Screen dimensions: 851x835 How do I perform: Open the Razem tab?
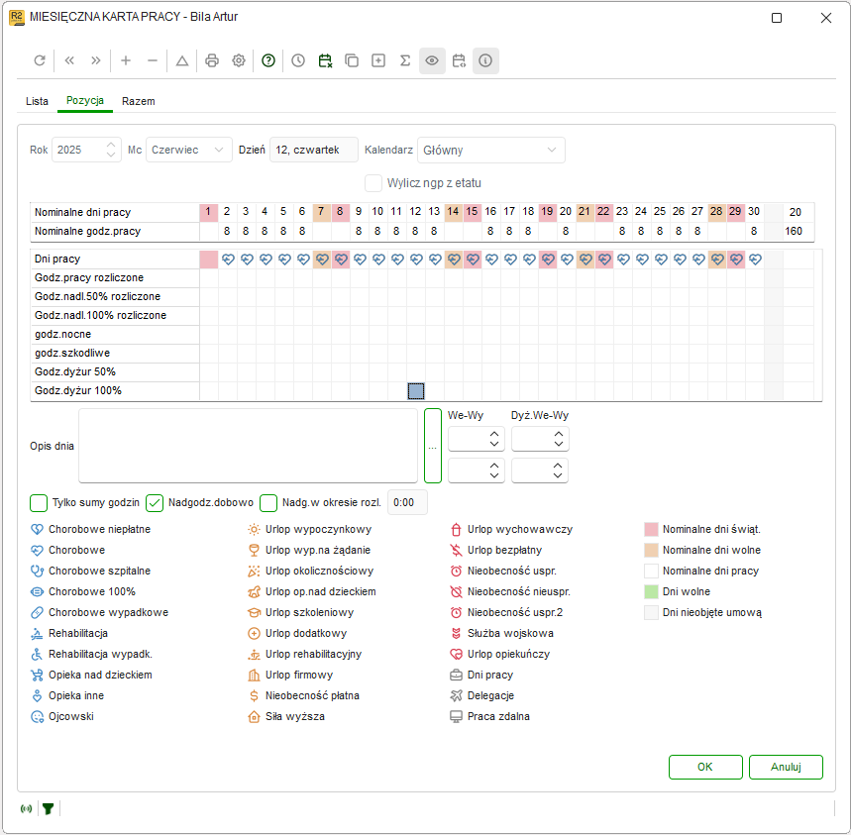point(139,101)
